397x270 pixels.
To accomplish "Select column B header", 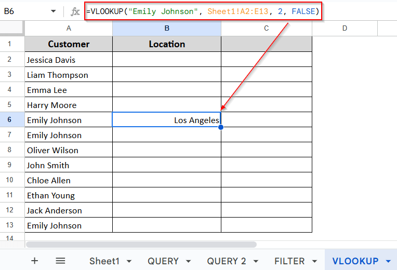I will pyautogui.click(x=167, y=28).
